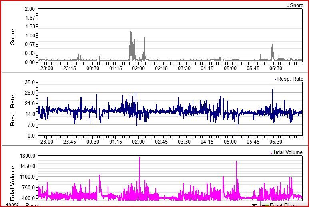Viewport: 309px width, 207px height.
Task: Click the Event Flags icon
Action: (265, 205)
